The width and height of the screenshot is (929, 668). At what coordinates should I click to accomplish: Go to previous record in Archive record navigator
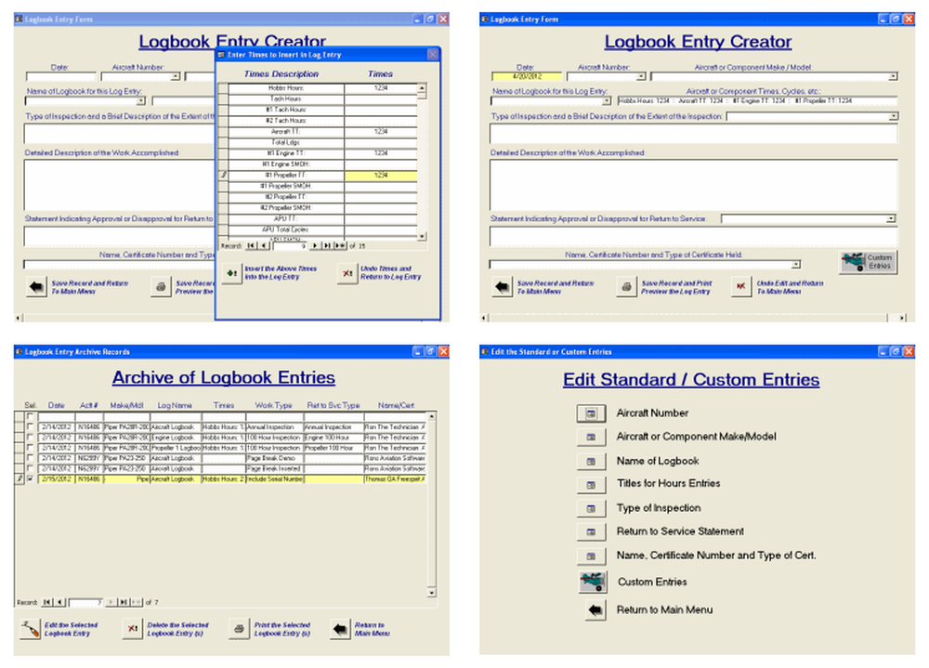[x=59, y=602]
